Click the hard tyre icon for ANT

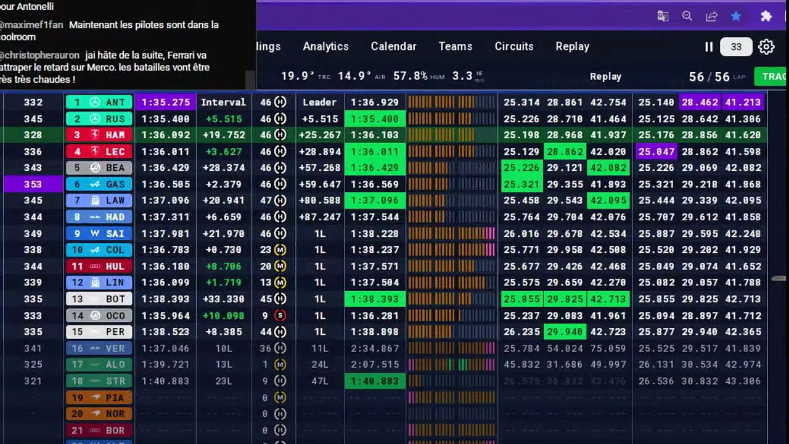280,102
